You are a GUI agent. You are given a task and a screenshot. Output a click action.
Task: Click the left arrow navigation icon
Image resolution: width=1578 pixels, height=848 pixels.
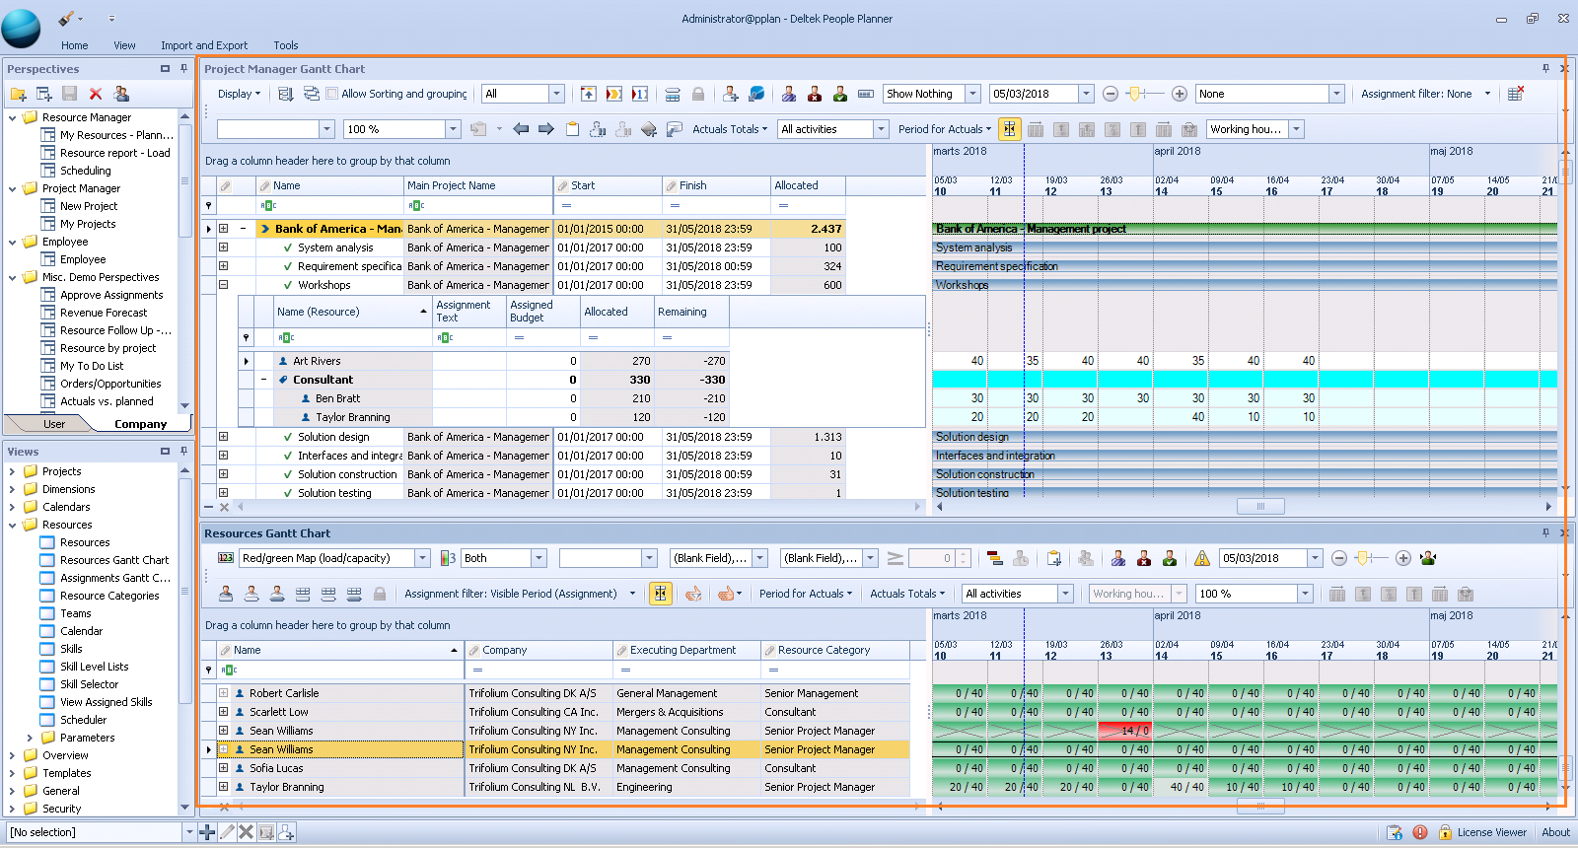point(521,129)
